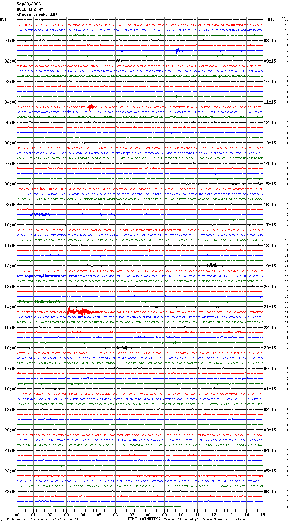This screenshot has height=524, width=290.
Task: Click the 23:15 UTC time label
Action: (270, 348)
